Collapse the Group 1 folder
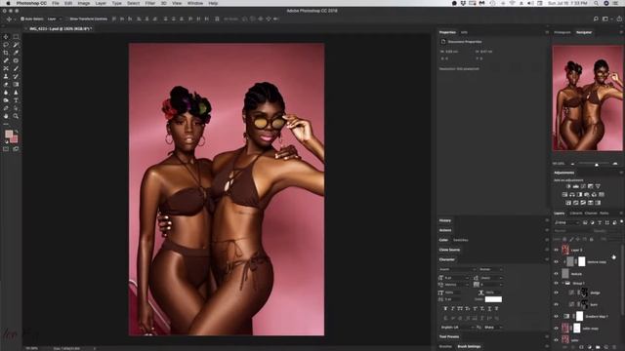The height and width of the screenshot is (351, 625). click(562, 284)
